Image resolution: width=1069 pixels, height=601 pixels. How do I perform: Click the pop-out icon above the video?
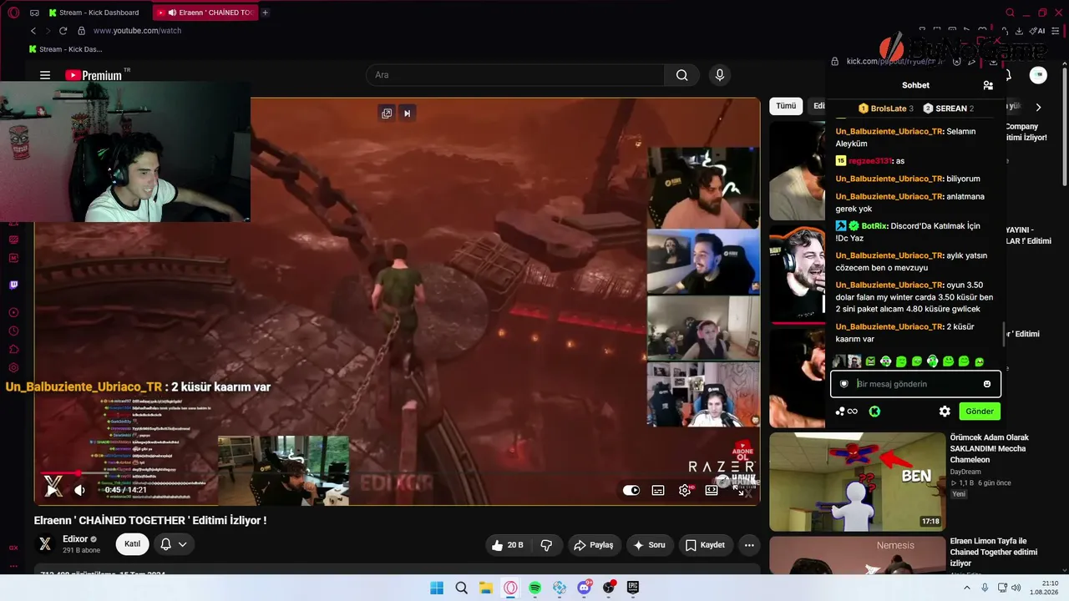387,114
